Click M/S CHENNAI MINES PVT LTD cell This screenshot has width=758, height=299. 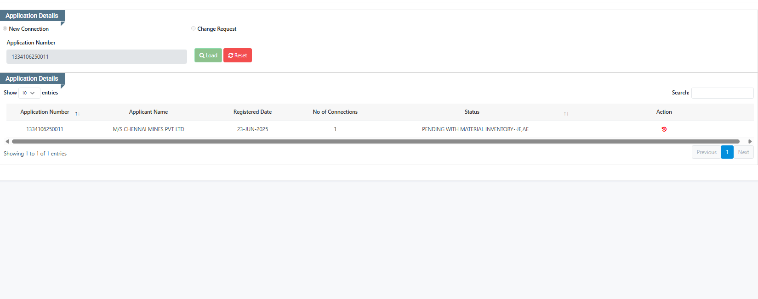(148, 129)
